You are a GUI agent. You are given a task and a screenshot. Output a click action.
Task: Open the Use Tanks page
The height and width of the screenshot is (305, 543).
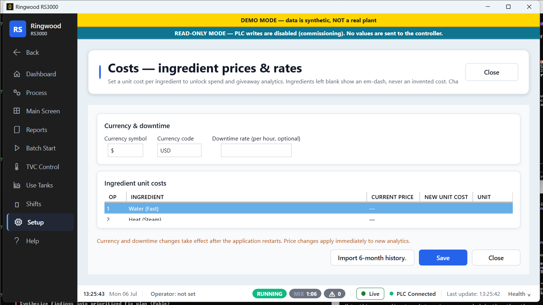(x=40, y=185)
